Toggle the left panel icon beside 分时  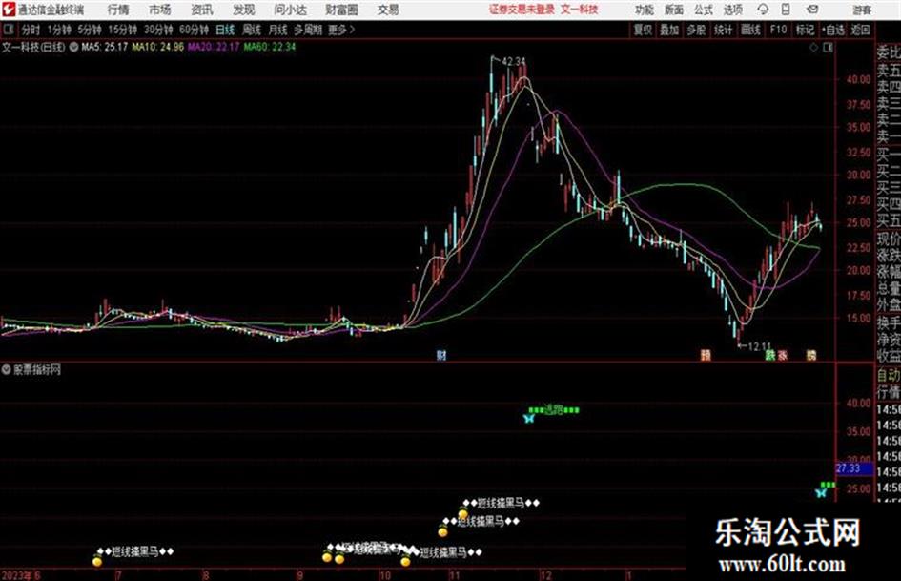point(8,30)
